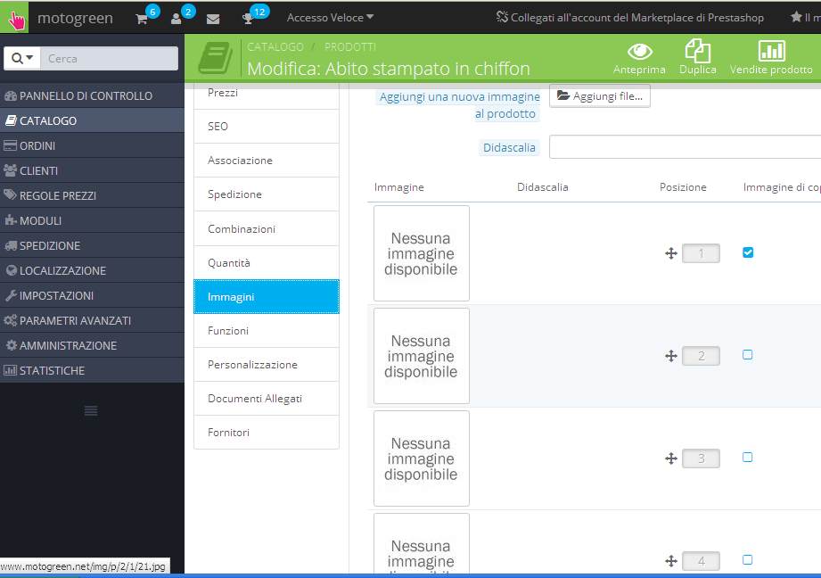The width and height of the screenshot is (821, 578).
Task: Click into the Cerca search field
Action: point(110,58)
